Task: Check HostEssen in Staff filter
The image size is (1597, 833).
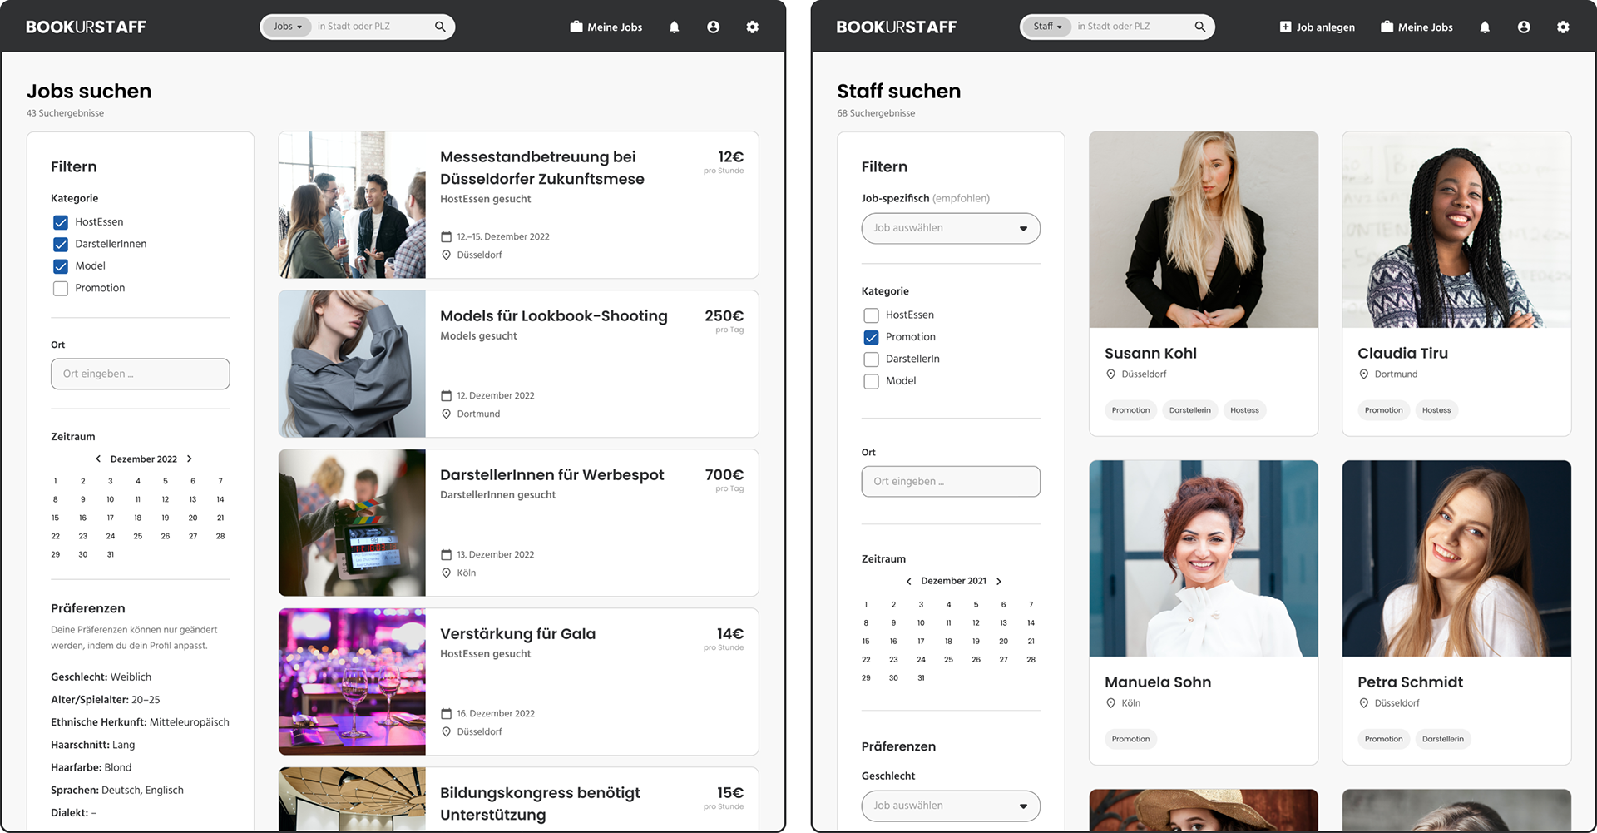Action: [x=871, y=315]
